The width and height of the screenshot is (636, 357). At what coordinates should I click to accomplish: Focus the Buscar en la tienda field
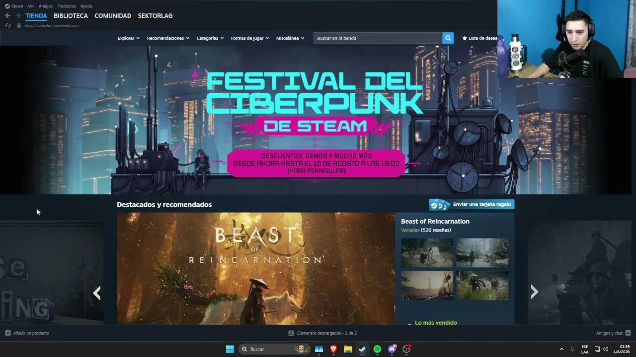point(378,38)
